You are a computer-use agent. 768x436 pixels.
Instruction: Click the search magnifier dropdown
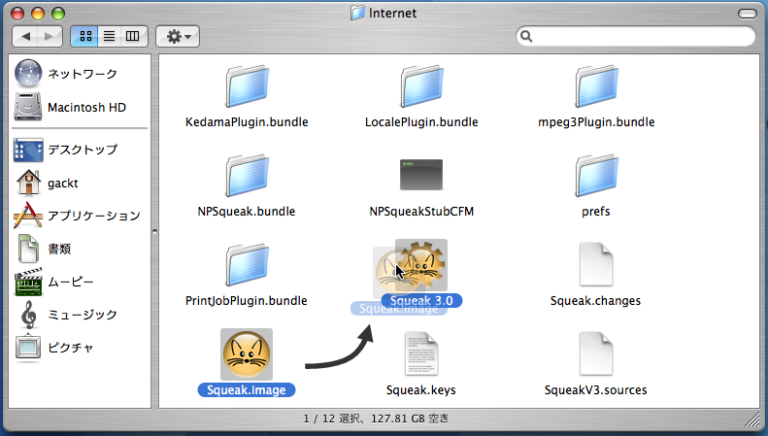[528, 37]
